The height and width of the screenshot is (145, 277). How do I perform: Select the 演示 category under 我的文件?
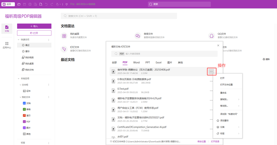pyautogui.click(x=27, y=116)
